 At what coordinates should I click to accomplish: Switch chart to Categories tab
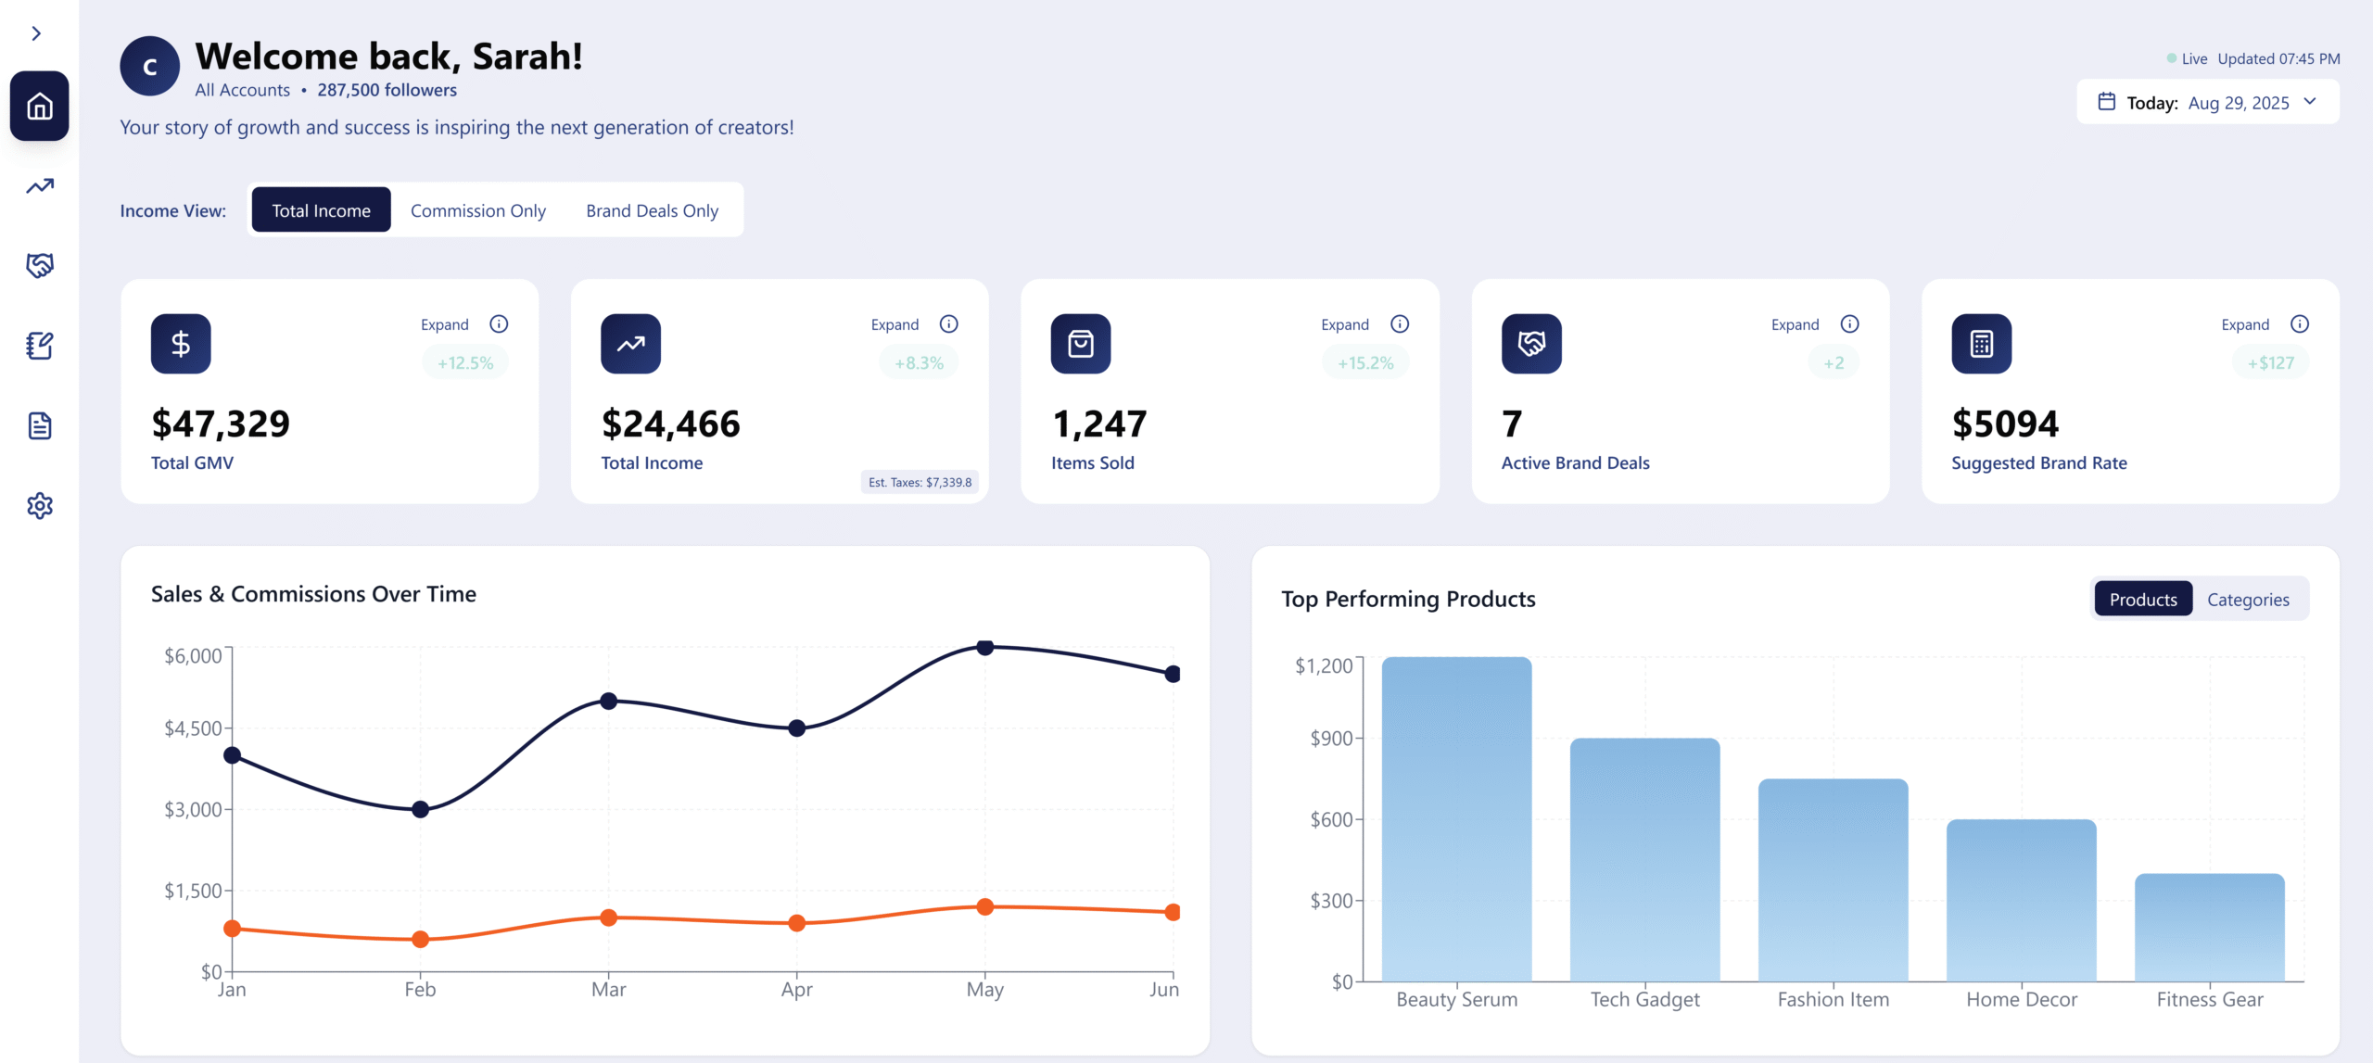tap(2247, 600)
